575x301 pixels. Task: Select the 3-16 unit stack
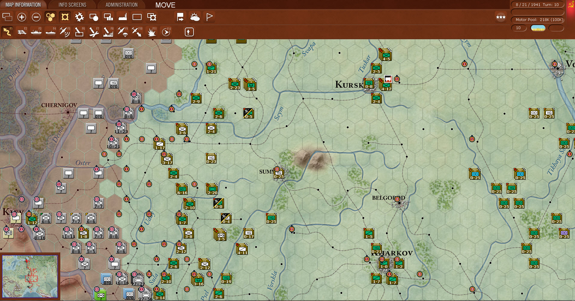(x=198, y=280)
